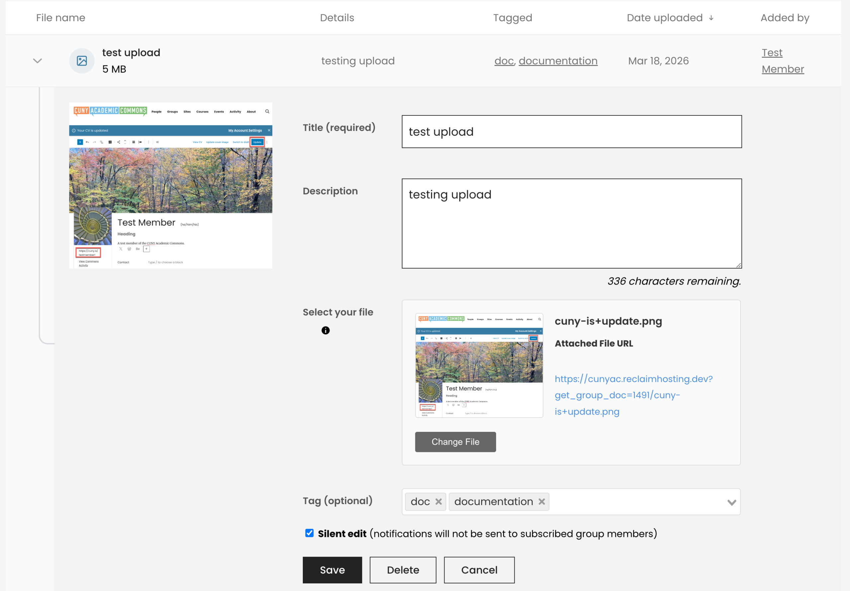Click the 'Tag (optional)' label

(x=337, y=501)
